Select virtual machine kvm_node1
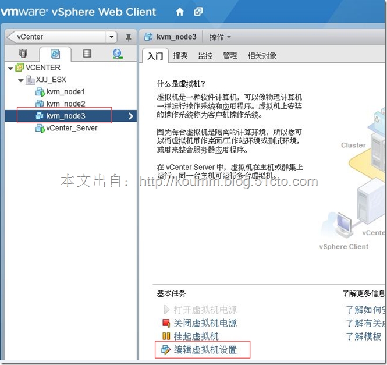 coord(66,91)
